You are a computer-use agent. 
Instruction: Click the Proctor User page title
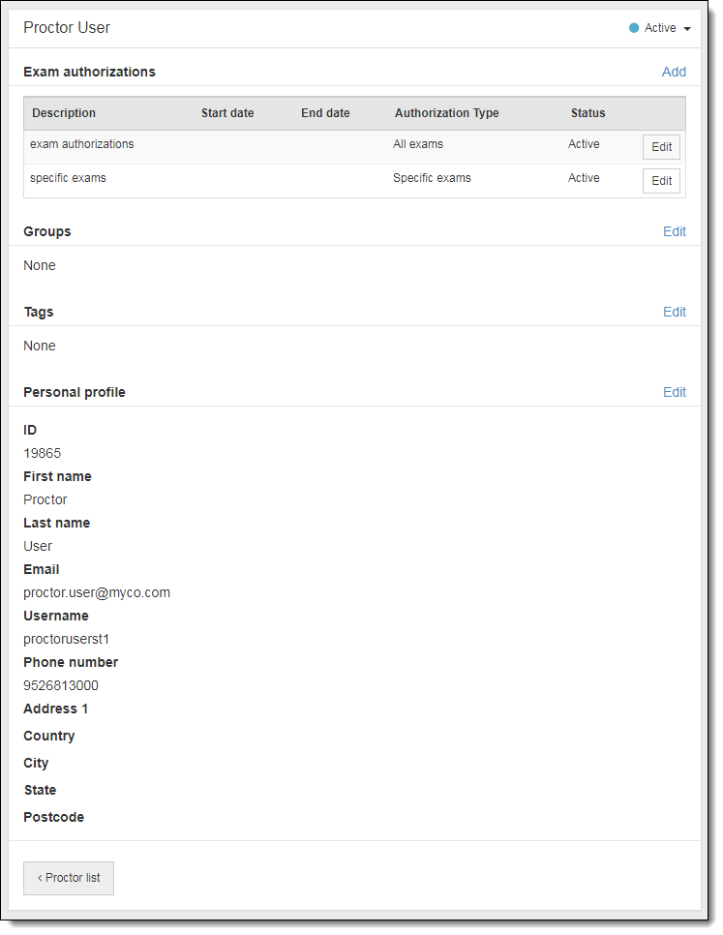67,28
